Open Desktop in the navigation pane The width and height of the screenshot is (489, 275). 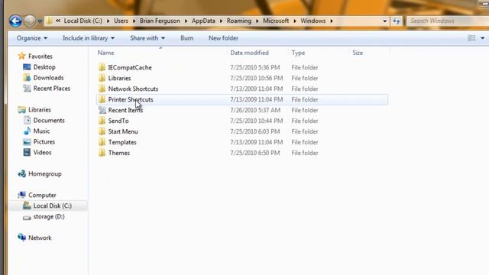[x=44, y=67]
